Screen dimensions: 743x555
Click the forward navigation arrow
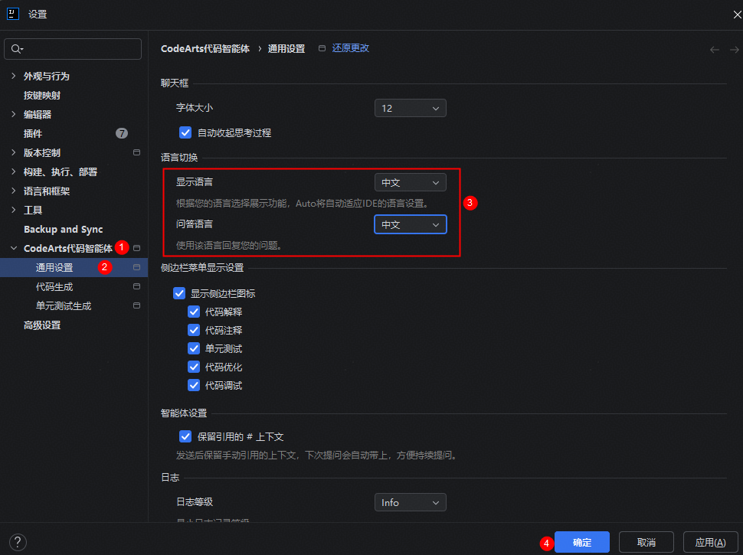(x=734, y=50)
